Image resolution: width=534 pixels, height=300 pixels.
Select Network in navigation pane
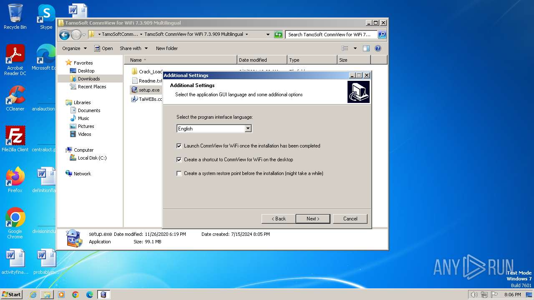click(x=82, y=174)
